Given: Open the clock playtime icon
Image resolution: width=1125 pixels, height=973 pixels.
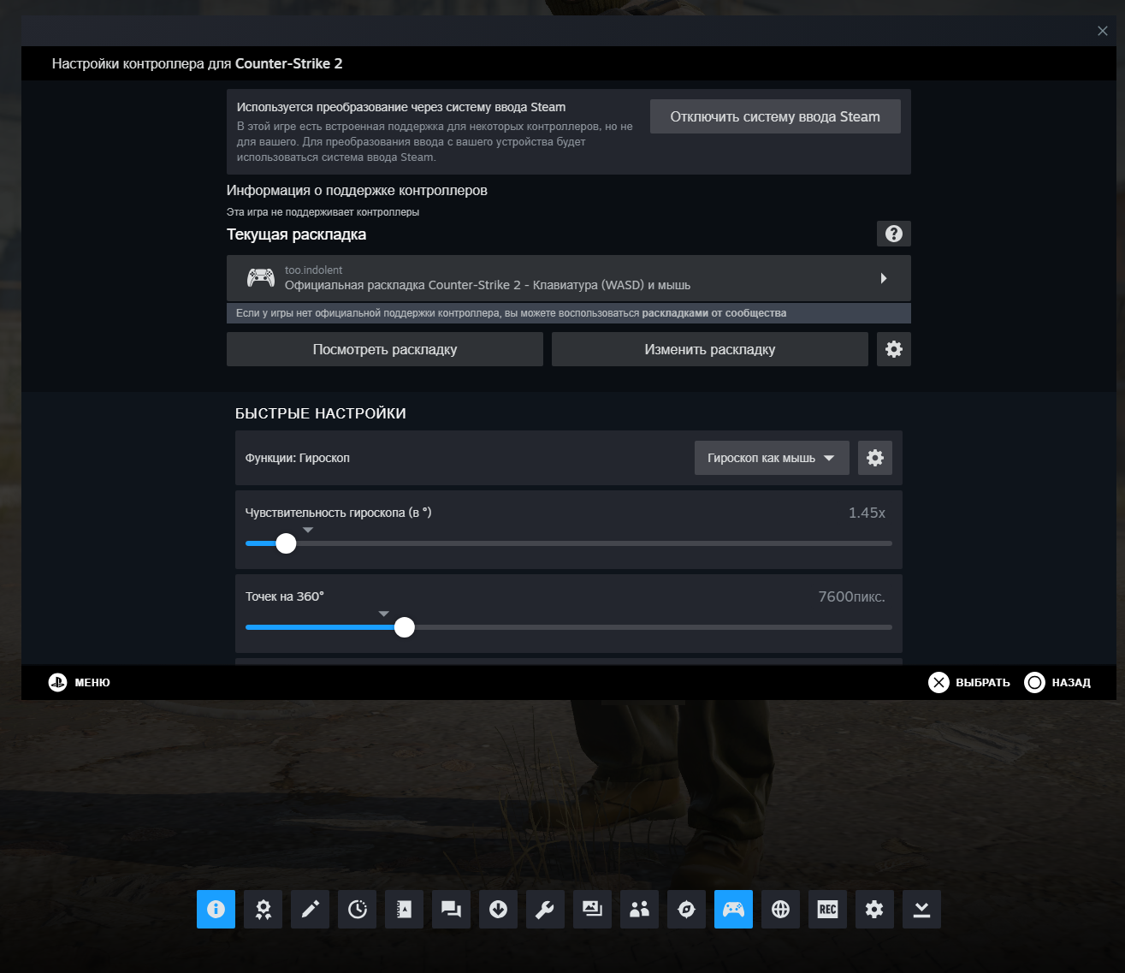Looking at the screenshot, I should pyautogui.click(x=357, y=909).
